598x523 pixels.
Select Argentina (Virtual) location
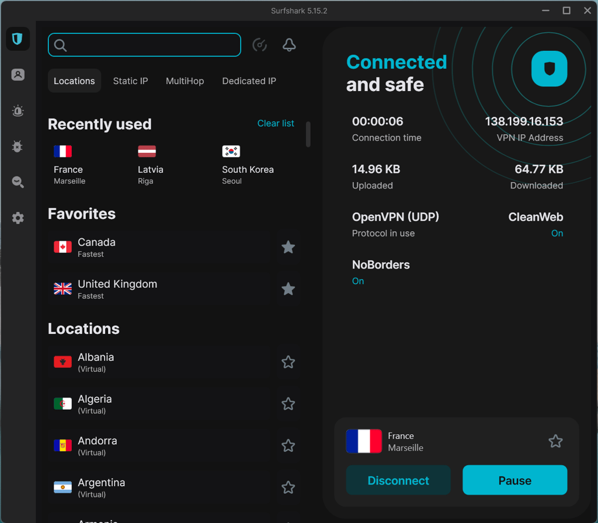(x=159, y=488)
